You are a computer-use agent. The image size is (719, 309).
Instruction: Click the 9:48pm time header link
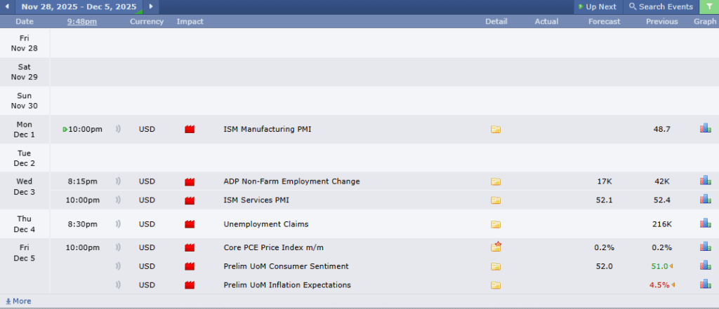click(82, 22)
